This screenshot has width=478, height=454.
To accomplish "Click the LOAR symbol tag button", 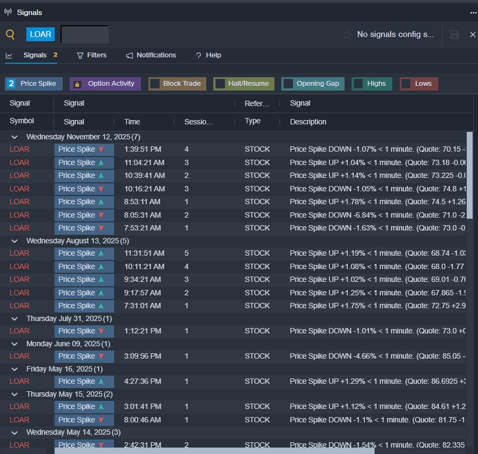I will pyautogui.click(x=40, y=34).
